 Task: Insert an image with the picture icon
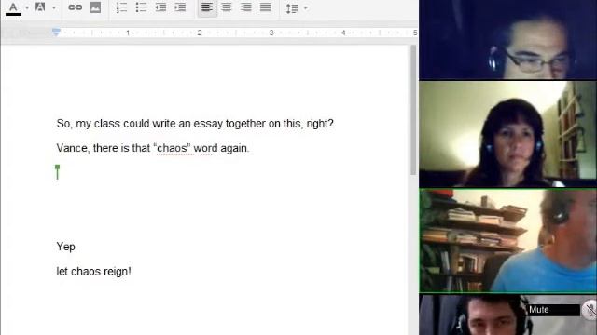(x=95, y=7)
